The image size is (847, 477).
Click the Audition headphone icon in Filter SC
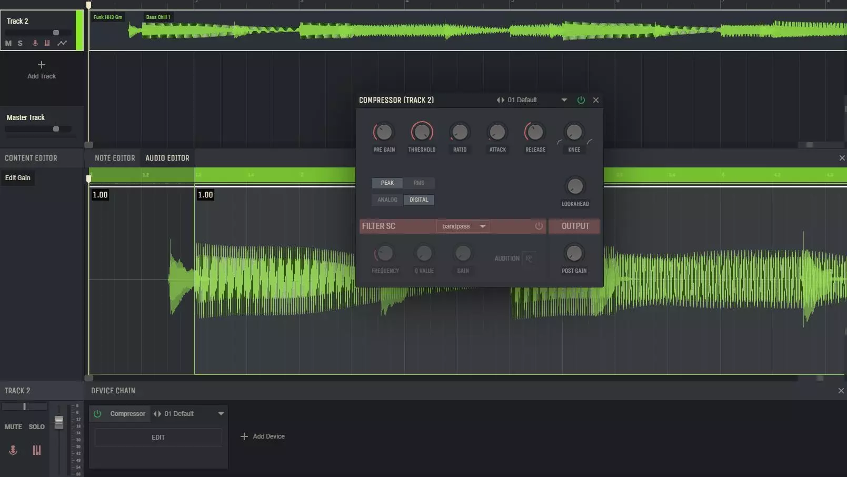(x=529, y=259)
